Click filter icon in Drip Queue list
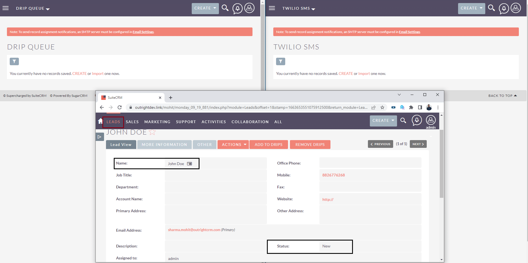 [x=14, y=61]
